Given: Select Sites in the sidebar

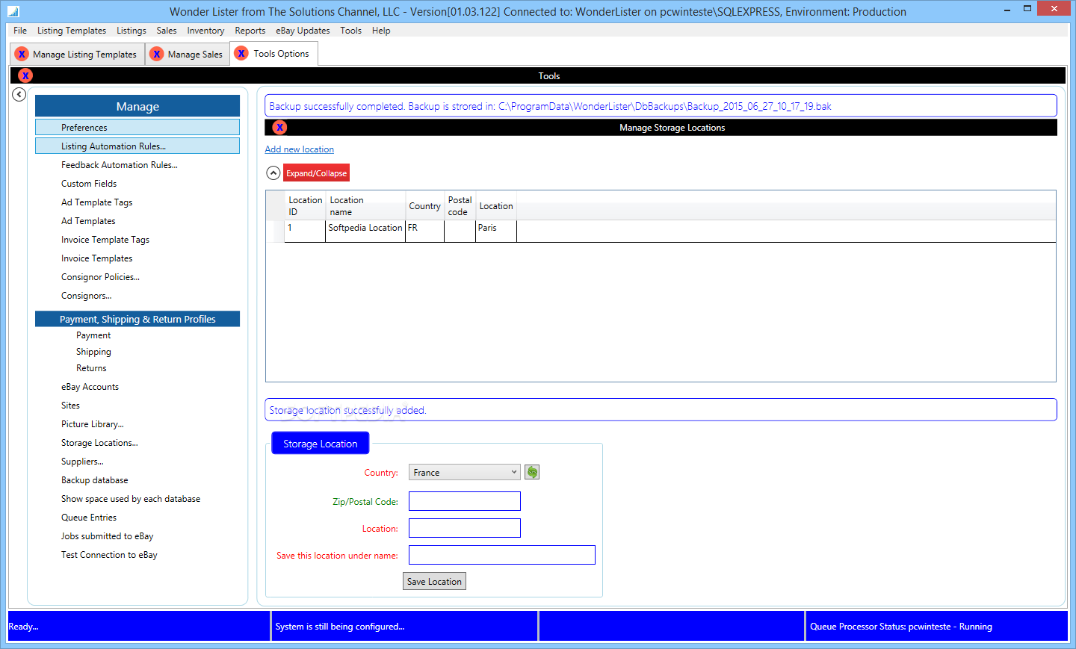Looking at the screenshot, I should [x=70, y=406].
